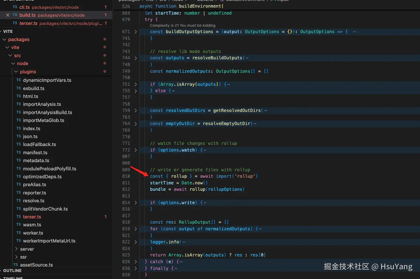The image size is (420, 279).
Task: Unfold for loop at line 819
Action: 135,229
